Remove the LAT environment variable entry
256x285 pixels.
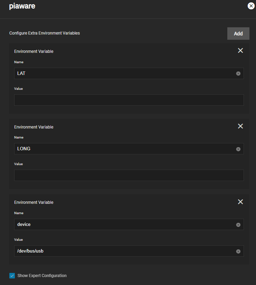[x=240, y=50]
